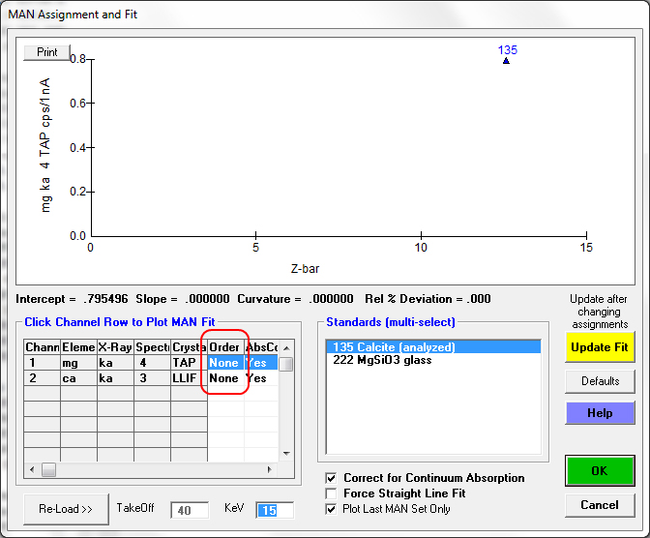Viewport: 650px width, 538px height.
Task: Toggle Correct for Continuum Absorption checkbox
Action: click(x=332, y=478)
